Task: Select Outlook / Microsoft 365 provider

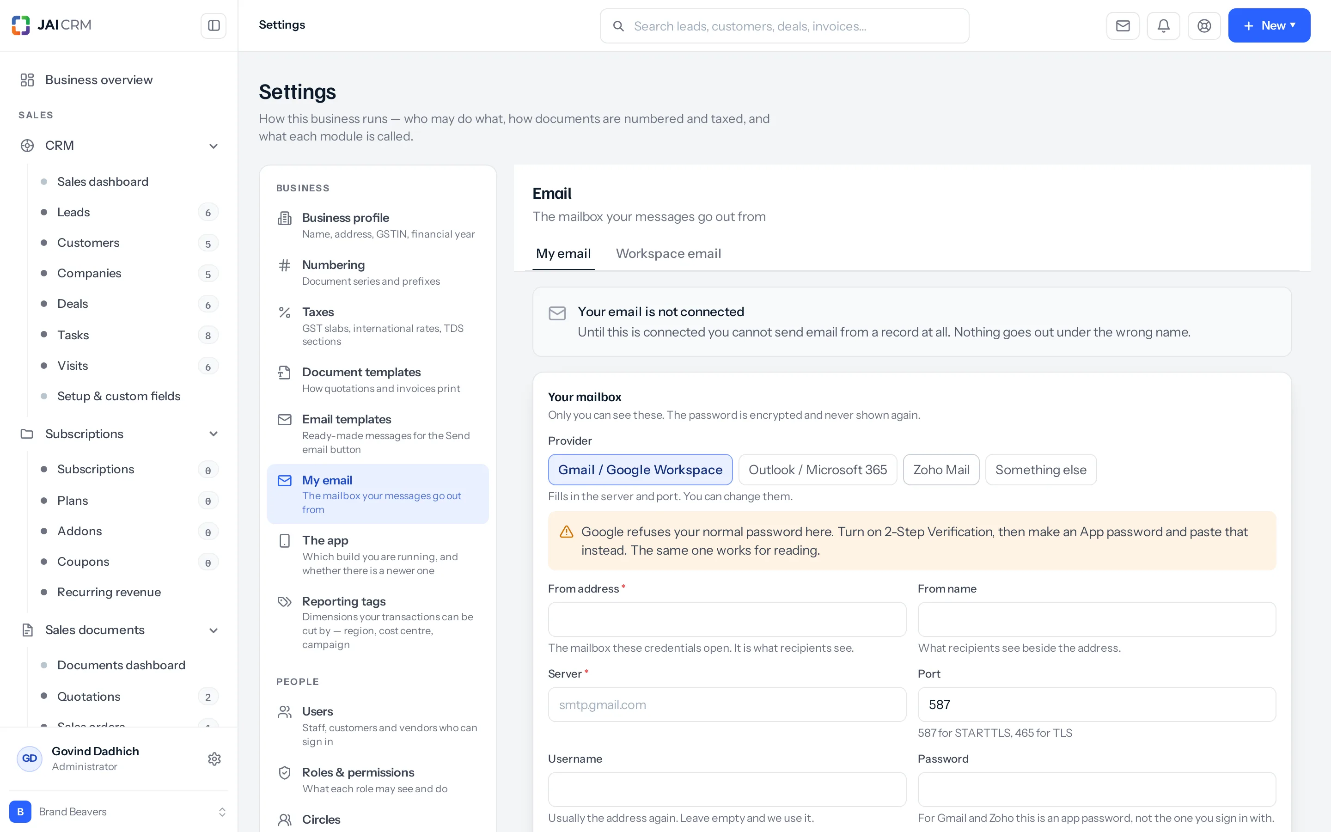Action: 817,469
